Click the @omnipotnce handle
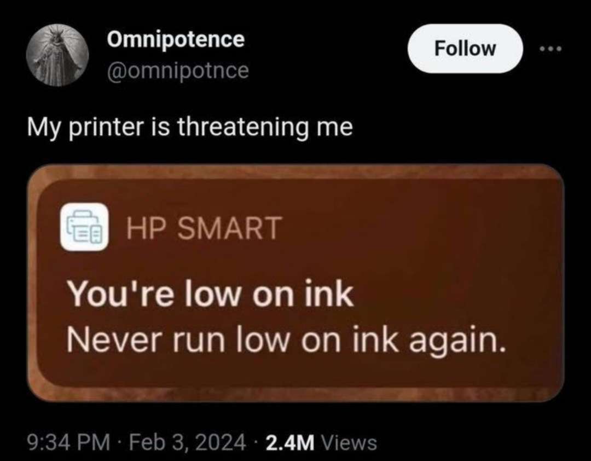 tap(178, 70)
